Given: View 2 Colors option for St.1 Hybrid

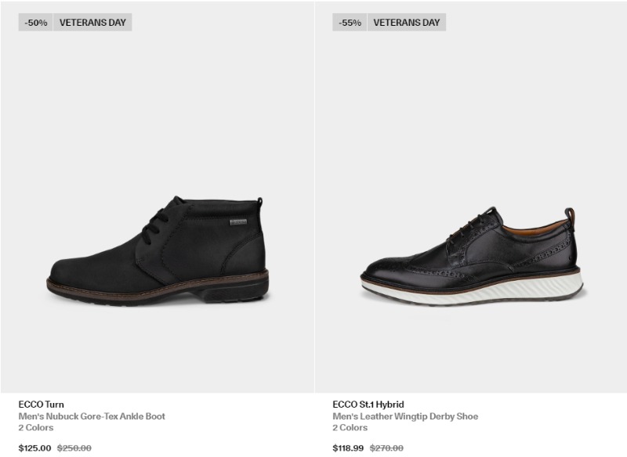Looking at the screenshot, I should click(x=350, y=427).
